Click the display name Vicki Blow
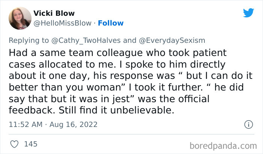Screen dimensions: 263x154 pos(54,14)
